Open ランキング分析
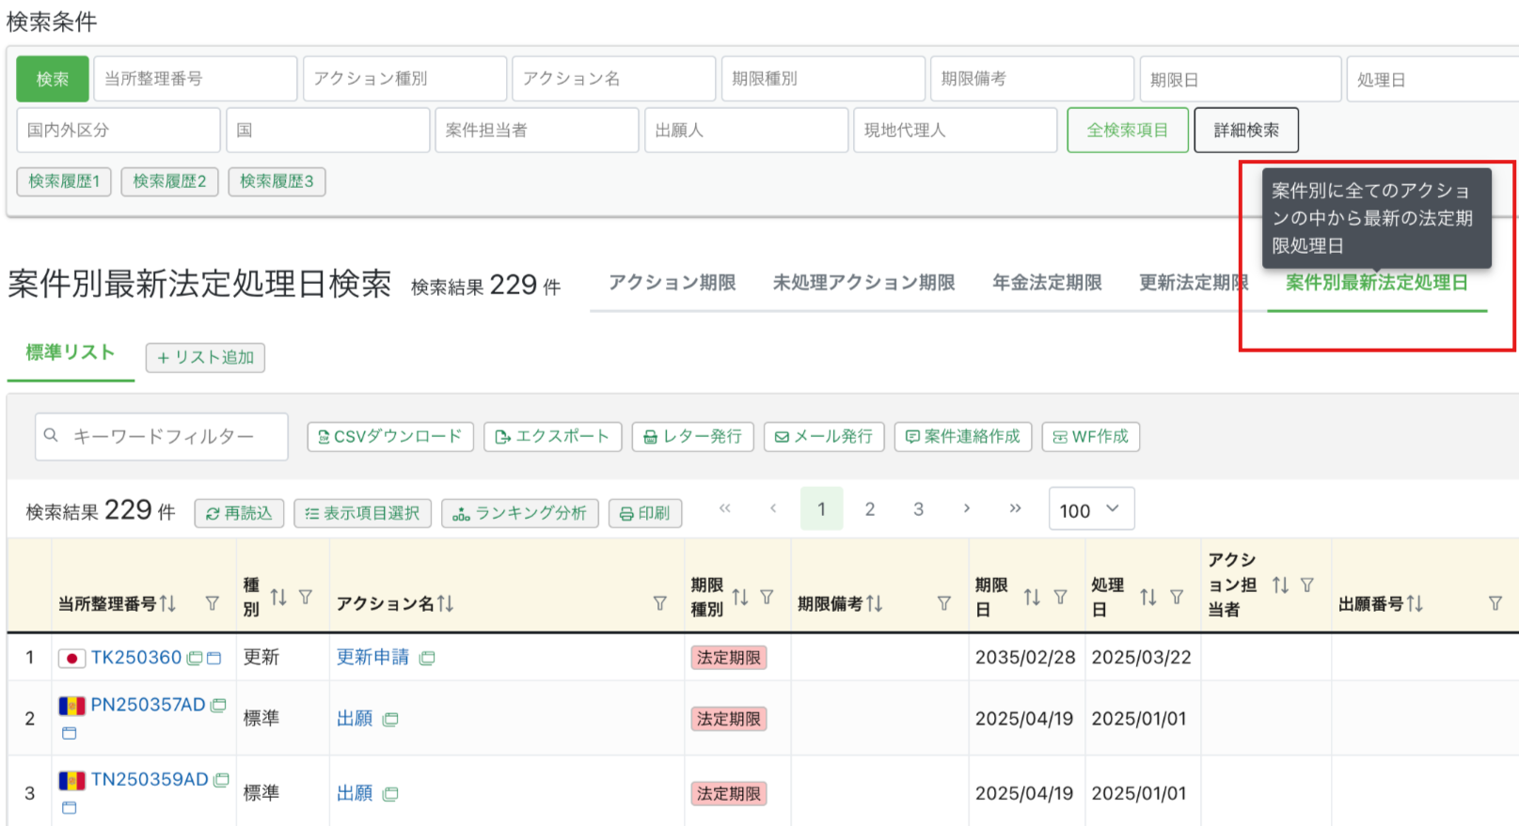1519x826 pixels. 520,513
